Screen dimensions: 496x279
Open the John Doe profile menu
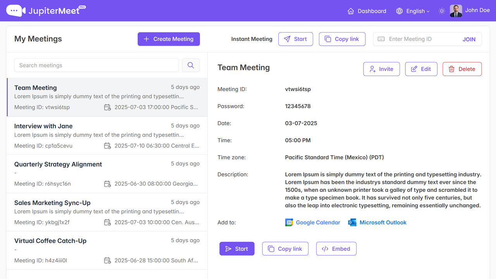[470, 11]
